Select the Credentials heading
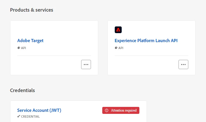 tap(23, 90)
